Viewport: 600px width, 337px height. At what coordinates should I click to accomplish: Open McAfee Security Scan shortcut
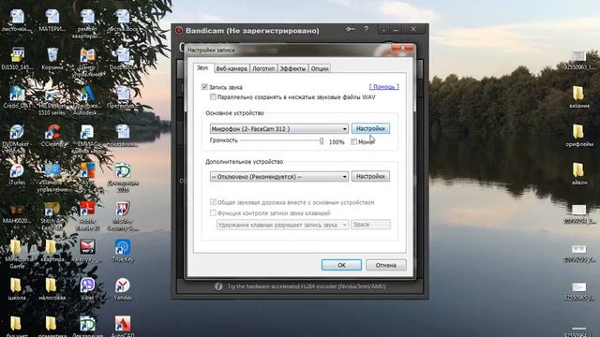tap(123, 216)
